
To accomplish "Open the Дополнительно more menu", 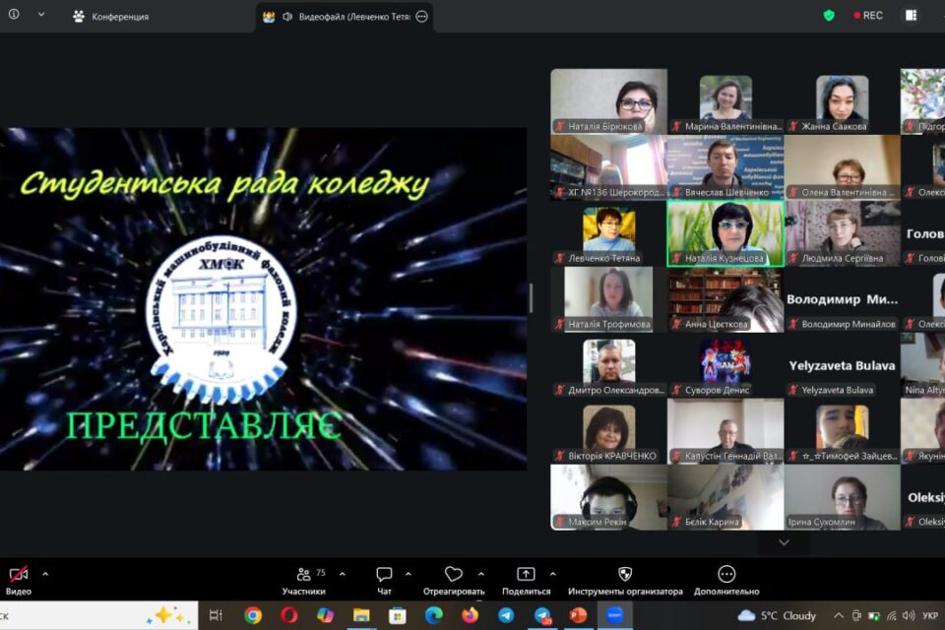I will [726, 580].
